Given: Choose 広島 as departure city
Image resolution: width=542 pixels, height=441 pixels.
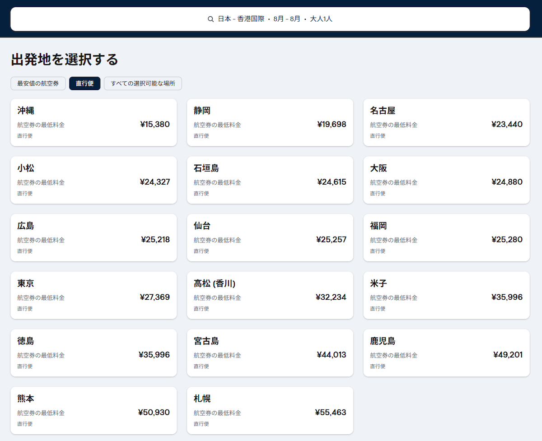Looking at the screenshot, I should click(x=93, y=237).
